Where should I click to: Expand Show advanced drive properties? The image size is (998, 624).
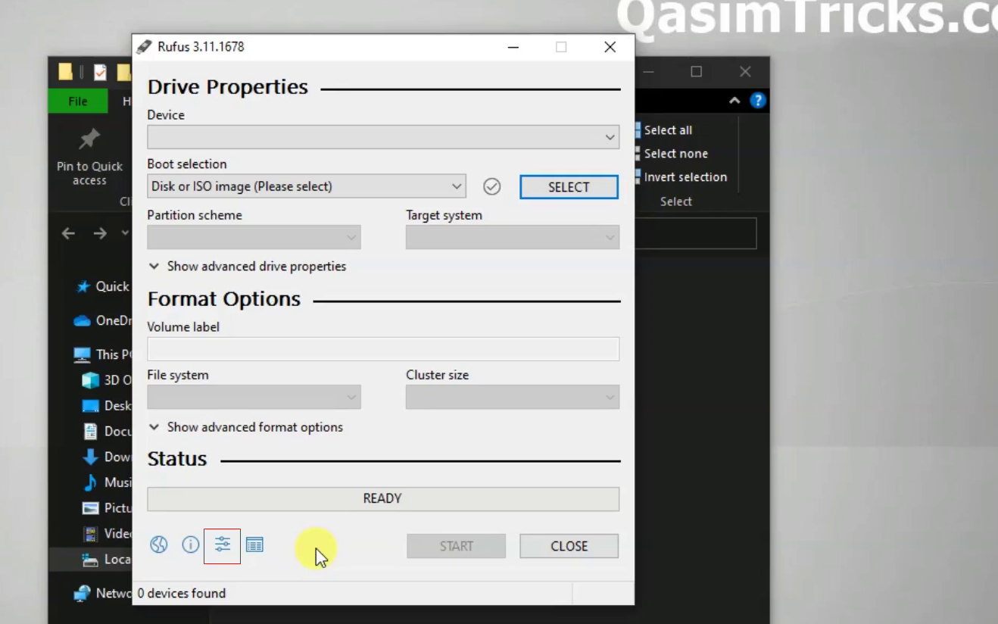(248, 267)
